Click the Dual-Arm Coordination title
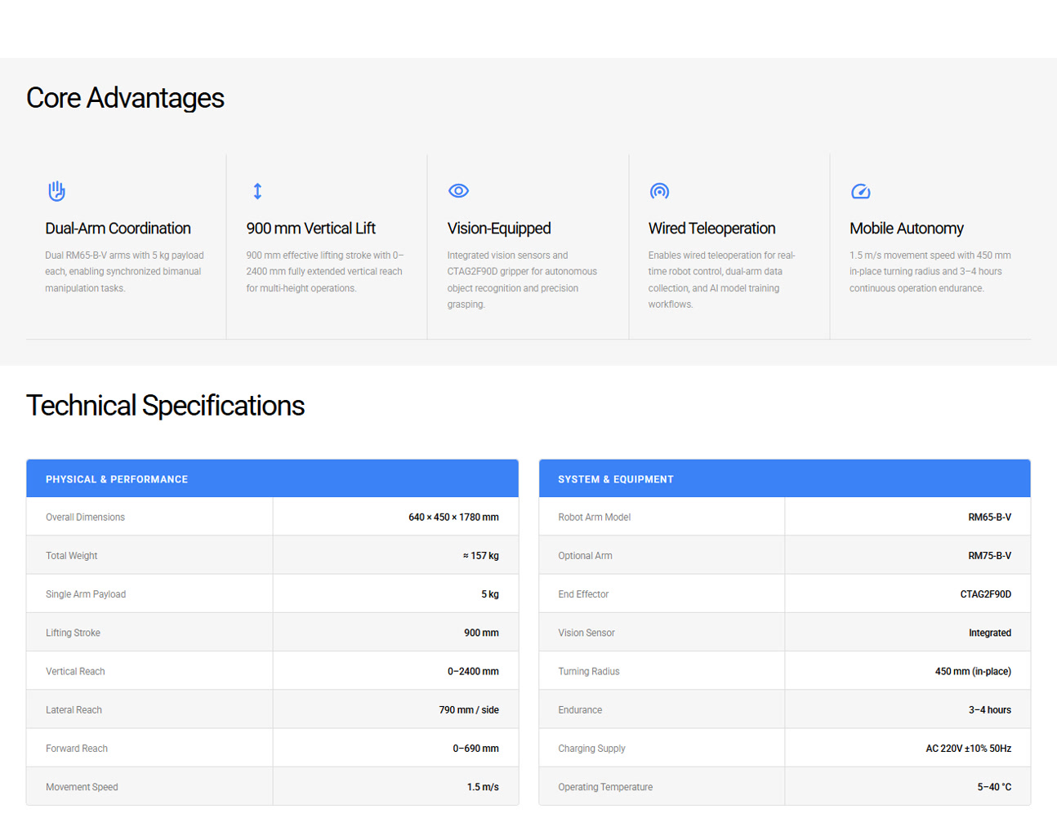The image size is (1057, 831). coord(118,229)
